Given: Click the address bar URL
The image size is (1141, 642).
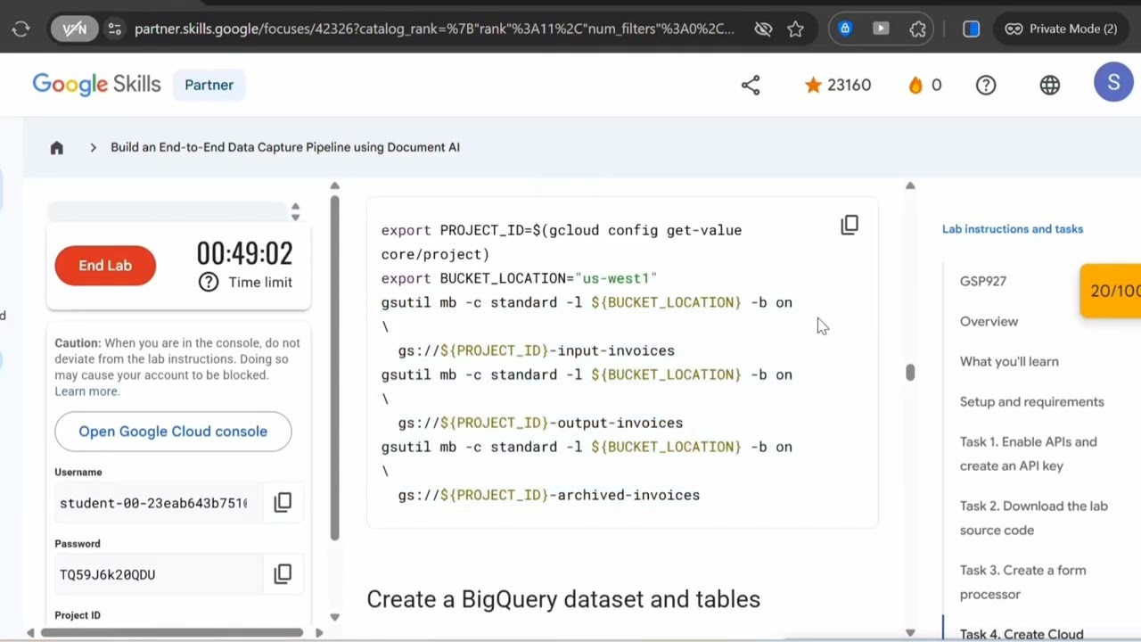Looking at the screenshot, I should [434, 29].
